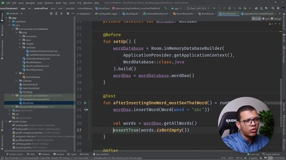Image resolution: width=286 pixels, height=160 pixels.
Task: Click the Make Project hammer icon
Action: tap(166, 8)
